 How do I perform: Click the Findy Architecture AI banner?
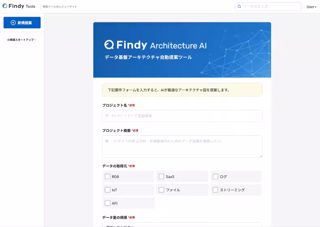click(182, 50)
